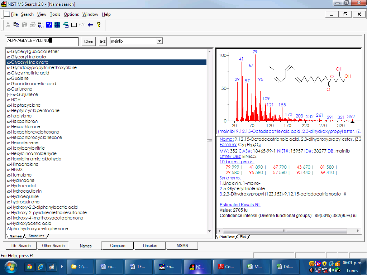367x275 pixels.
Task: Click the document icon left of File menu
Action: (7, 14)
